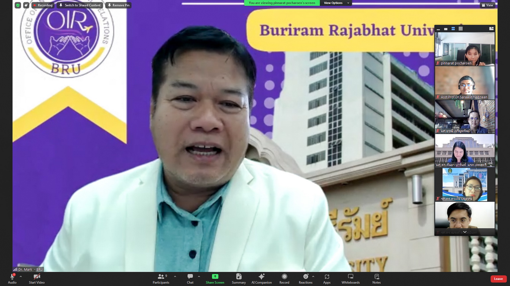
Task: Unmute using the Audio microphone icon
Action: [x=12, y=278]
